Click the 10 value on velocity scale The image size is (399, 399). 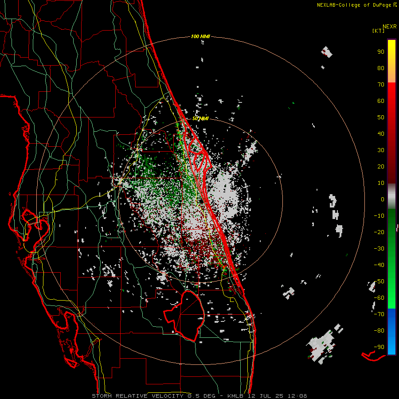coord(381,183)
